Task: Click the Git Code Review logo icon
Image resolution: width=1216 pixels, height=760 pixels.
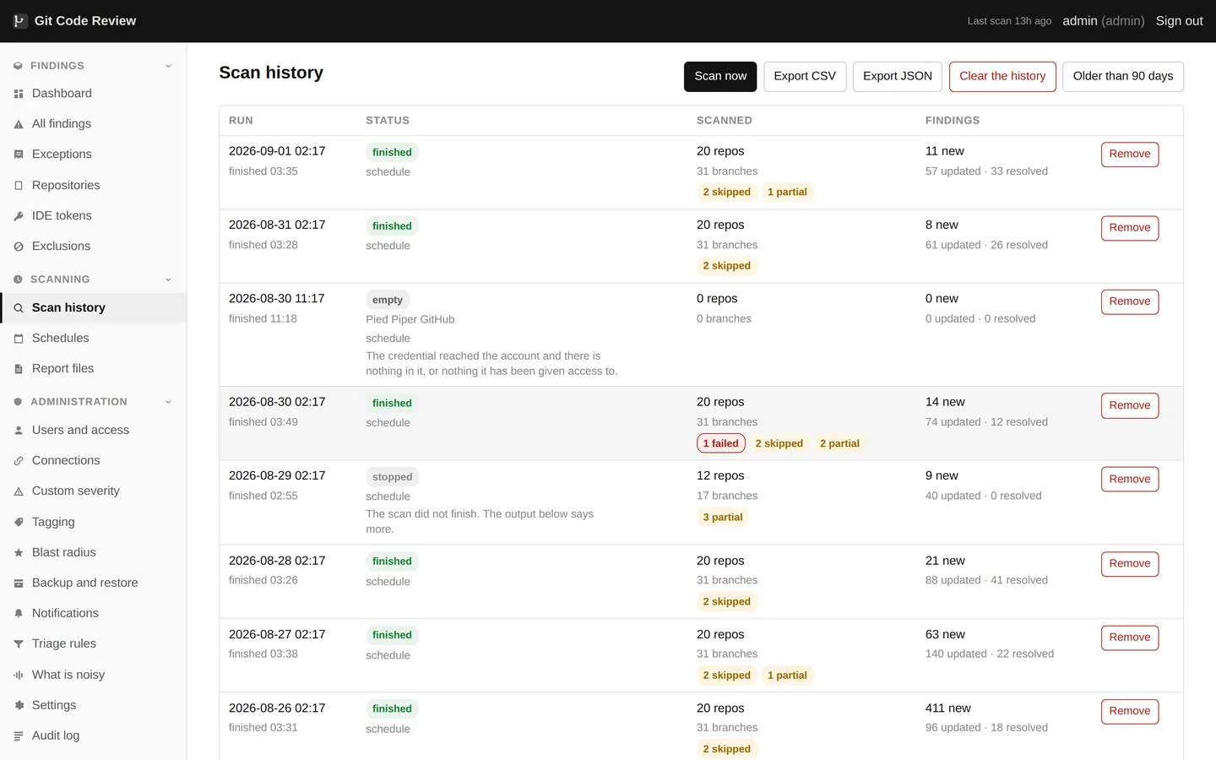Action: tap(19, 21)
